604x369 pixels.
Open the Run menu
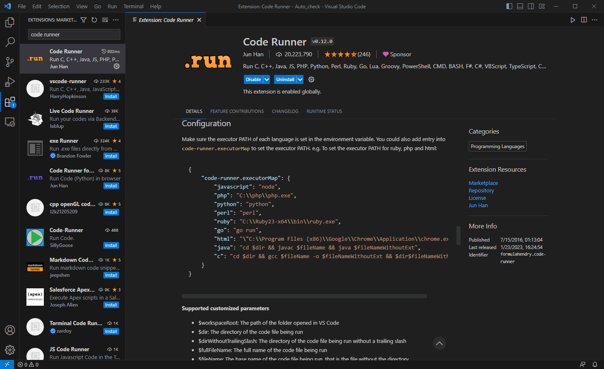point(112,6)
